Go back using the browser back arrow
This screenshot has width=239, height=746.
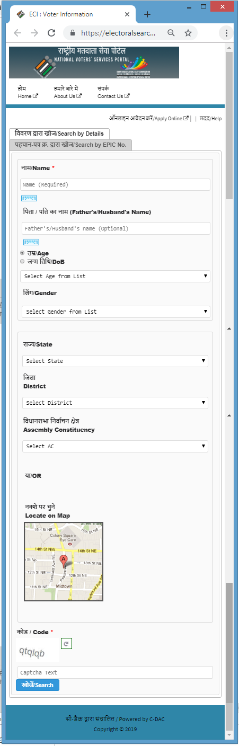coord(17,33)
